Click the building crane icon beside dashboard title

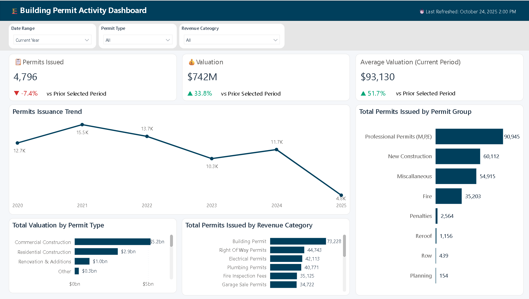click(x=15, y=11)
